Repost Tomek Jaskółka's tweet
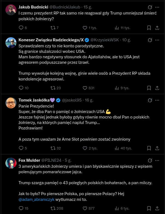The image size is (165, 214). (x=53, y=148)
